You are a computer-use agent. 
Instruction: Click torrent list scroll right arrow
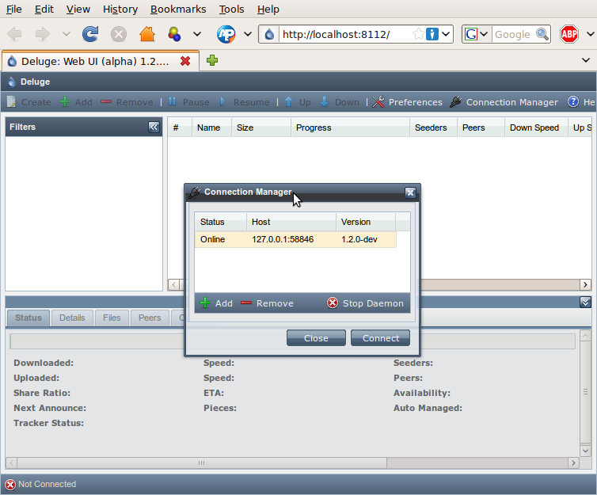pos(585,285)
